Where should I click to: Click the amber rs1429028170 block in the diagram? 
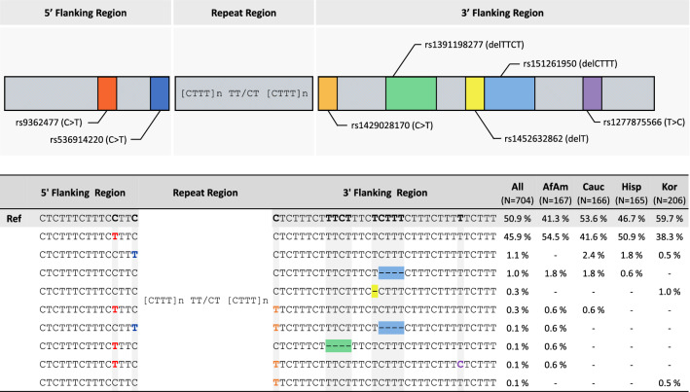(327, 93)
